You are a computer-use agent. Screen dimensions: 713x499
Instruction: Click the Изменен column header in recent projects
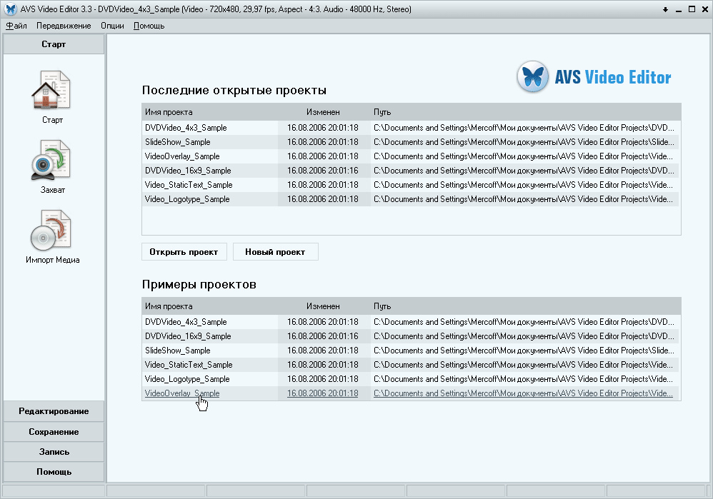[x=323, y=112]
